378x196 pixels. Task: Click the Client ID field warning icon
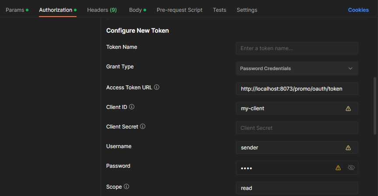click(348, 108)
